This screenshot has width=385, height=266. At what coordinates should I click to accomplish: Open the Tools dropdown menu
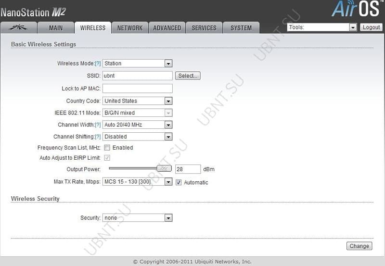(322, 27)
